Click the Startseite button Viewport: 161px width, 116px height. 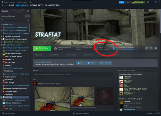point(13,11)
